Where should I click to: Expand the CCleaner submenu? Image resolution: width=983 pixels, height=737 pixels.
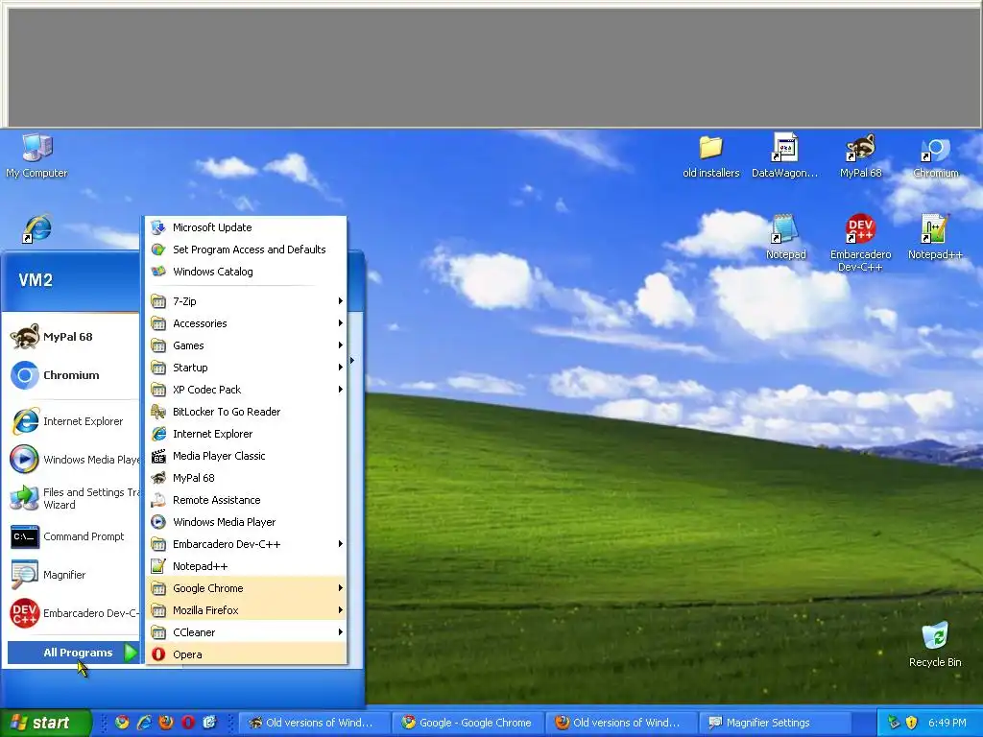click(x=247, y=632)
